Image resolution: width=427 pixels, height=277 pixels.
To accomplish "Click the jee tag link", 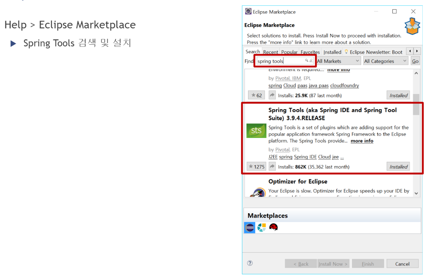I will coord(335,157).
